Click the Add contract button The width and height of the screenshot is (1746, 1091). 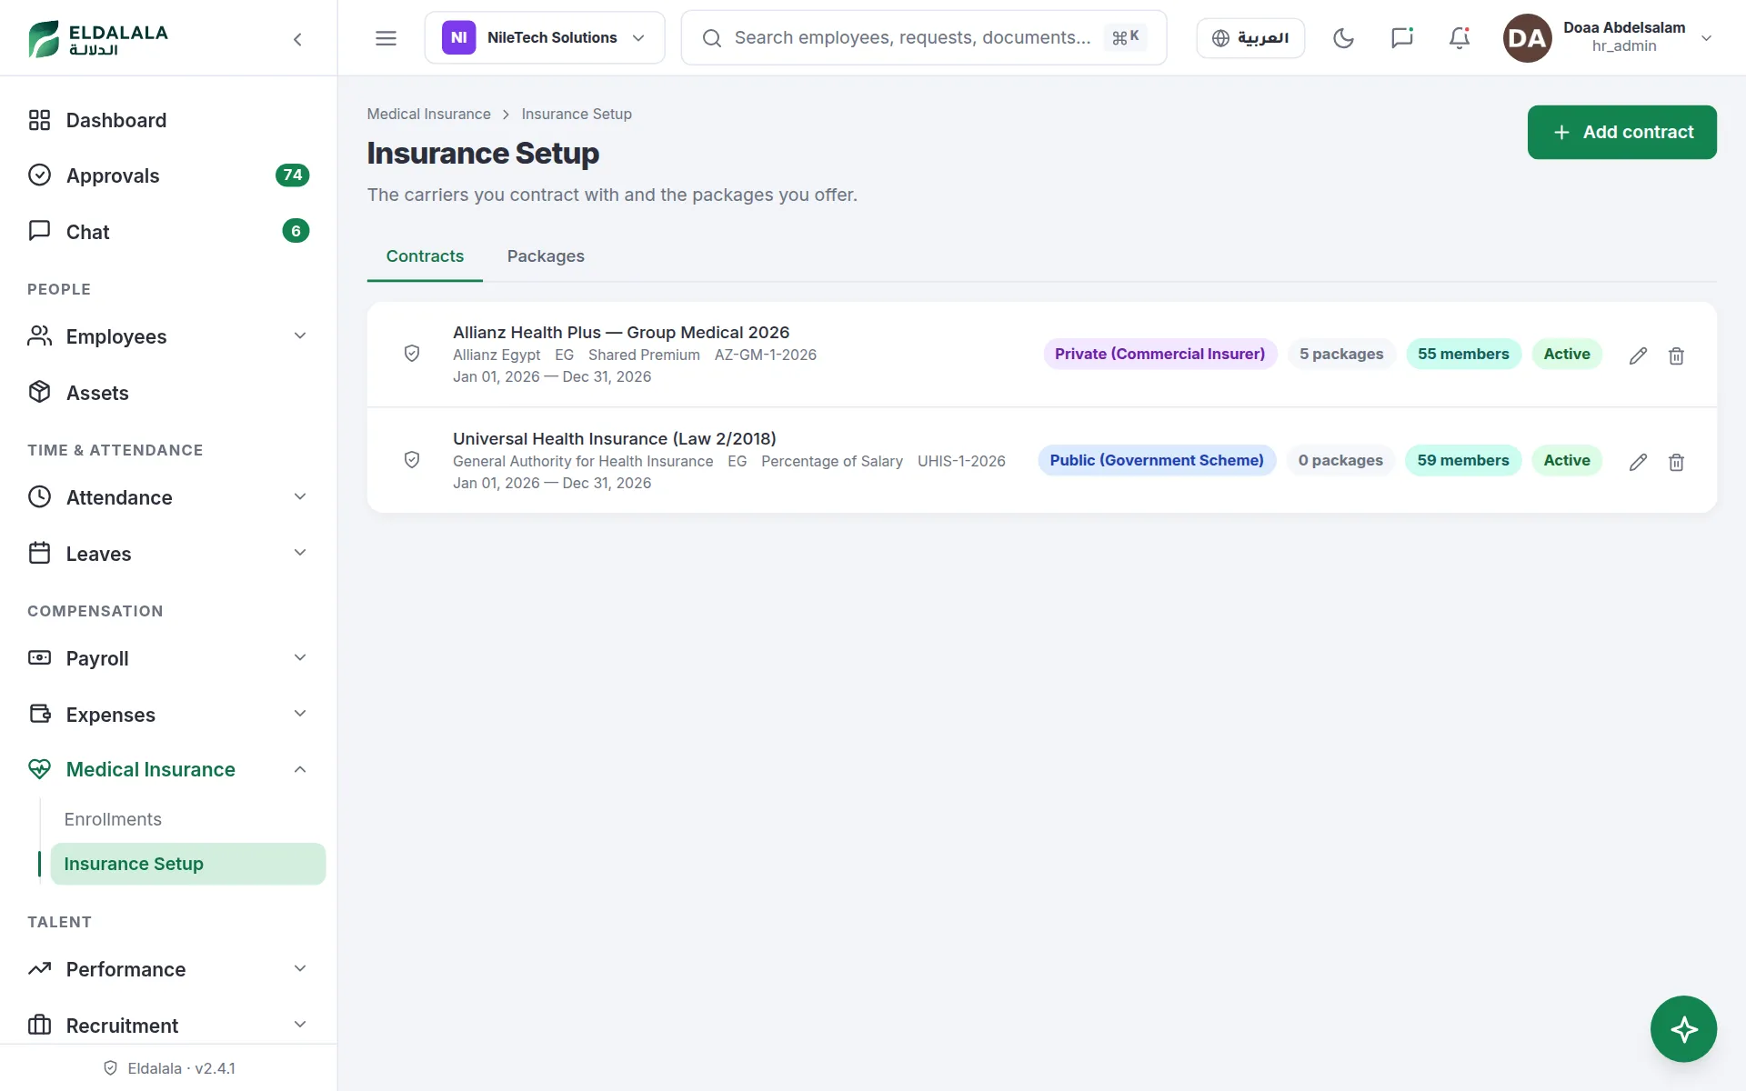coord(1621,132)
